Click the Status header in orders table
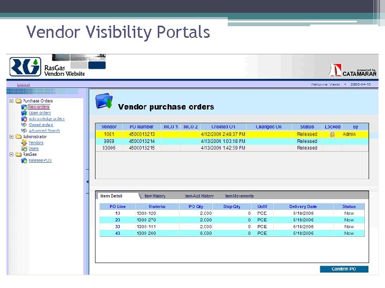 pyautogui.click(x=307, y=127)
